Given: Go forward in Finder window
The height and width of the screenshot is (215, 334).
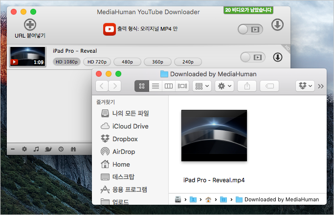Looking at the screenshot, I should click(x=115, y=86).
